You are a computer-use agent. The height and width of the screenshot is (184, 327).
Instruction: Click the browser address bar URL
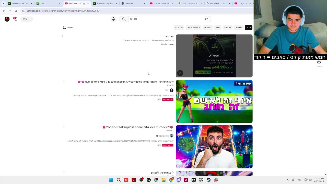pos(63,11)
